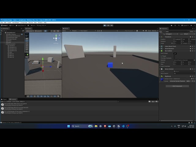Viewport: 196px width, 147px height.
Task: Open the Window menu
Action: tap(40, 23)
